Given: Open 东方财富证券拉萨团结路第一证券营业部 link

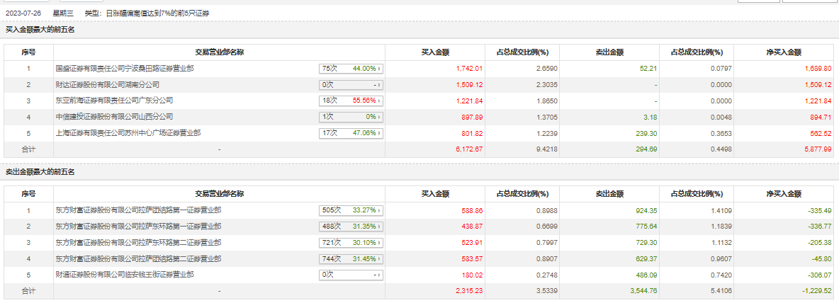Looking at the screenshot, I should pyautogui.click(x=138, y=210).
